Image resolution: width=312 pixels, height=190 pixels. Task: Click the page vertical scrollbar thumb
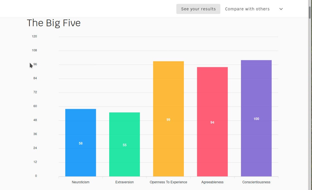pyautogui.click(x=310, y=13)
